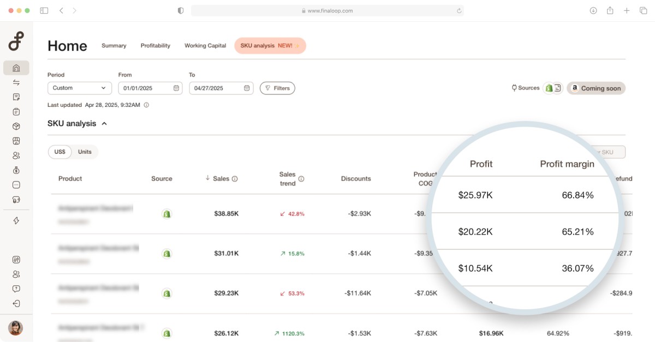This screenshot has width=655, height=342.
Task: Open the lightning bolt sidebar icon
Action: pyautogui.click(x=16, y=220)
